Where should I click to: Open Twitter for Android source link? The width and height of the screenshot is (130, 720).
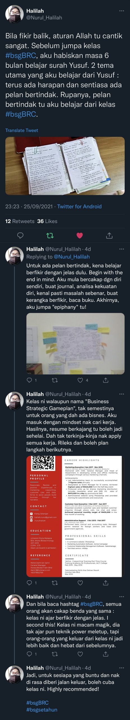click(79, 206)
